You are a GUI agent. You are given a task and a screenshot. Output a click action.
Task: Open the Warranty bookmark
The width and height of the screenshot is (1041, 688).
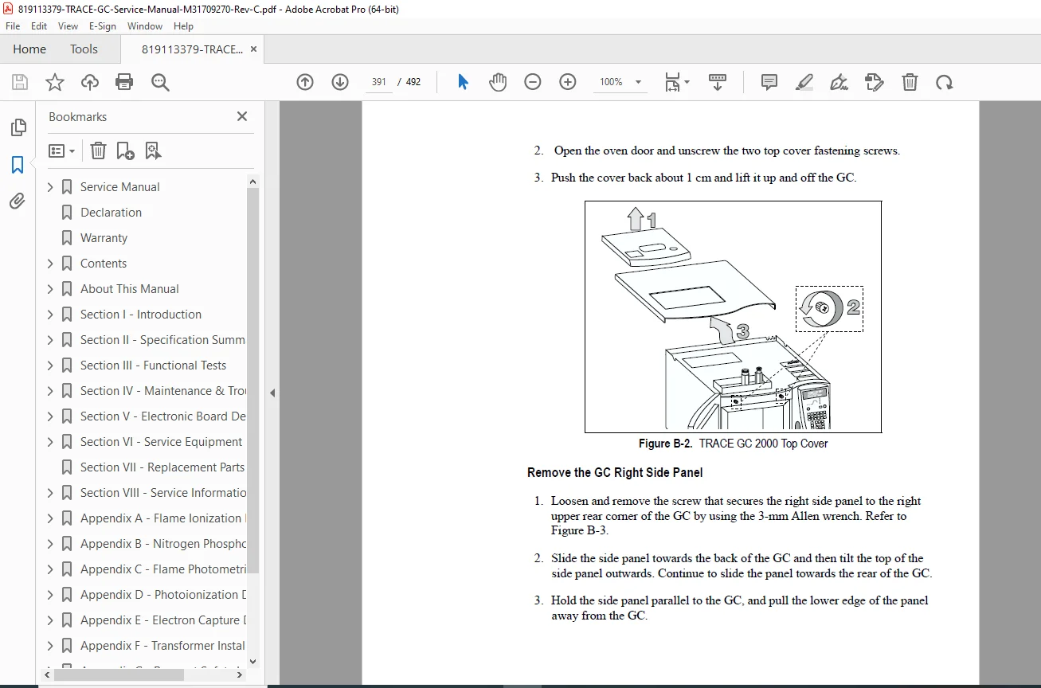pyautogui.click(x=104, y=238)
